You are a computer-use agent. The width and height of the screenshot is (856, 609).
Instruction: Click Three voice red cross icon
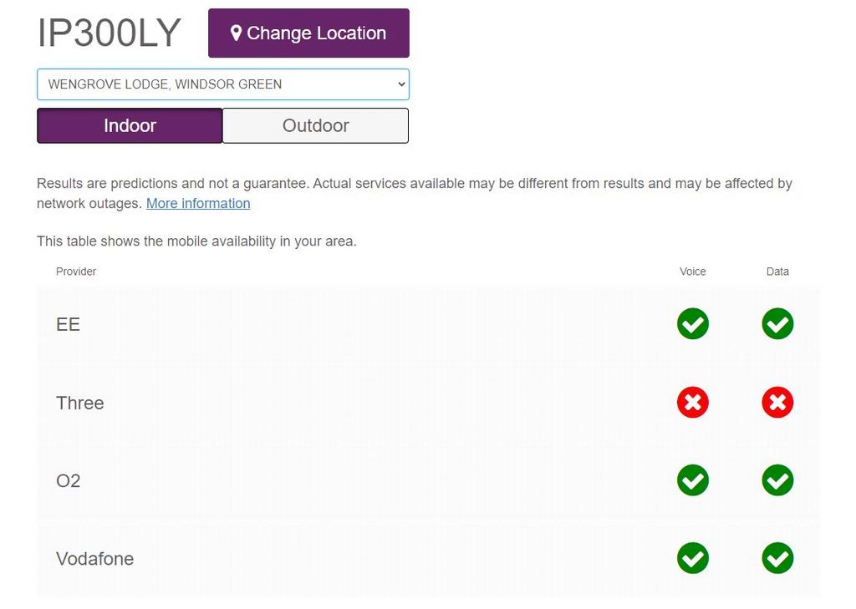tap(693, 402)
